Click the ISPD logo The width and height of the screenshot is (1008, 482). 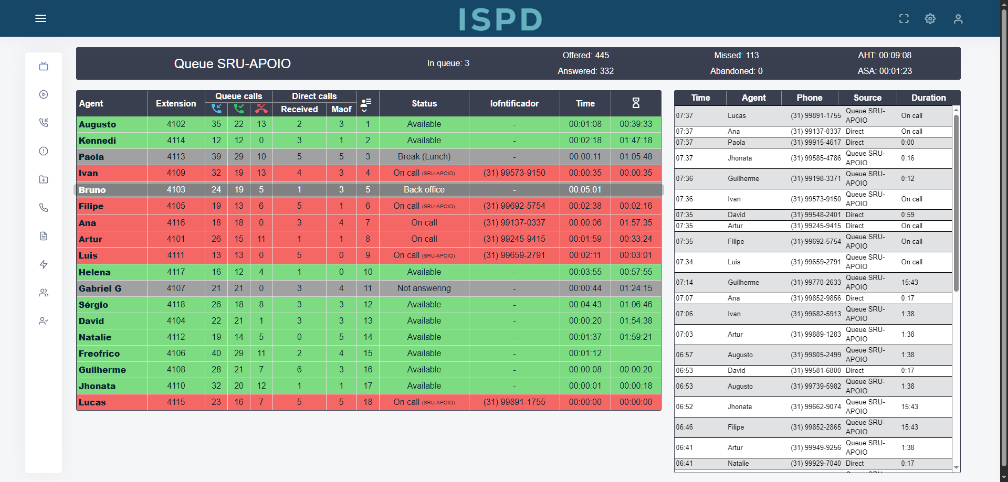click(500, 19)
